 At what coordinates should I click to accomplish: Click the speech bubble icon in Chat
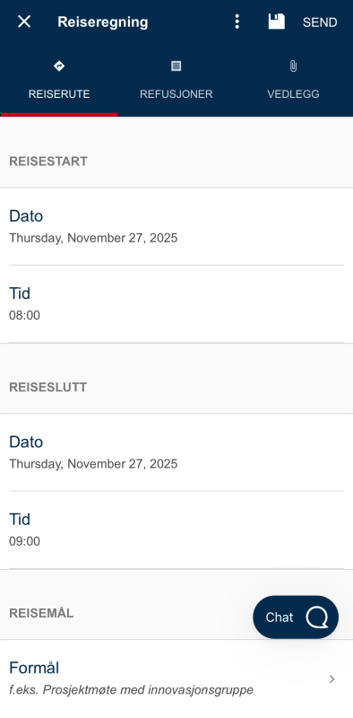(317, 617)
